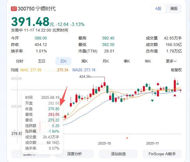Click the orange dot marker above the date axis
190x162 pixels.
pyautogui.click(x=127, y=138)
